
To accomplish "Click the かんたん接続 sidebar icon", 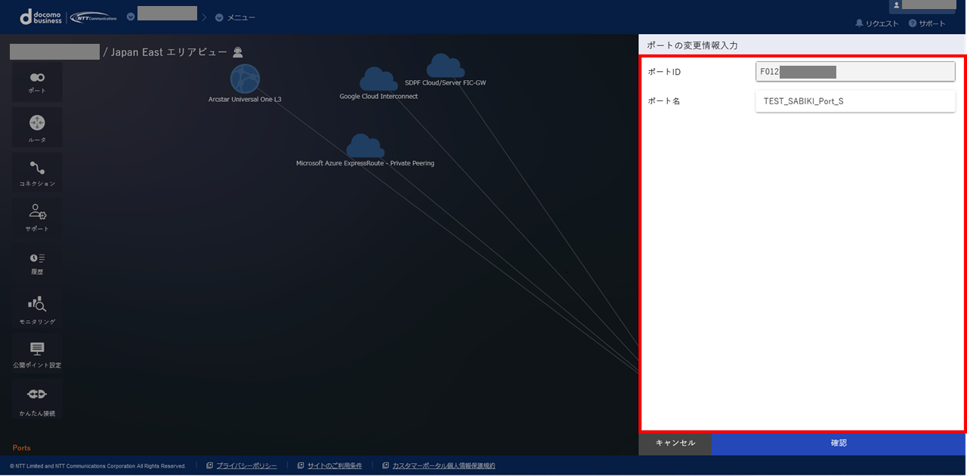I will click(37, 399).
